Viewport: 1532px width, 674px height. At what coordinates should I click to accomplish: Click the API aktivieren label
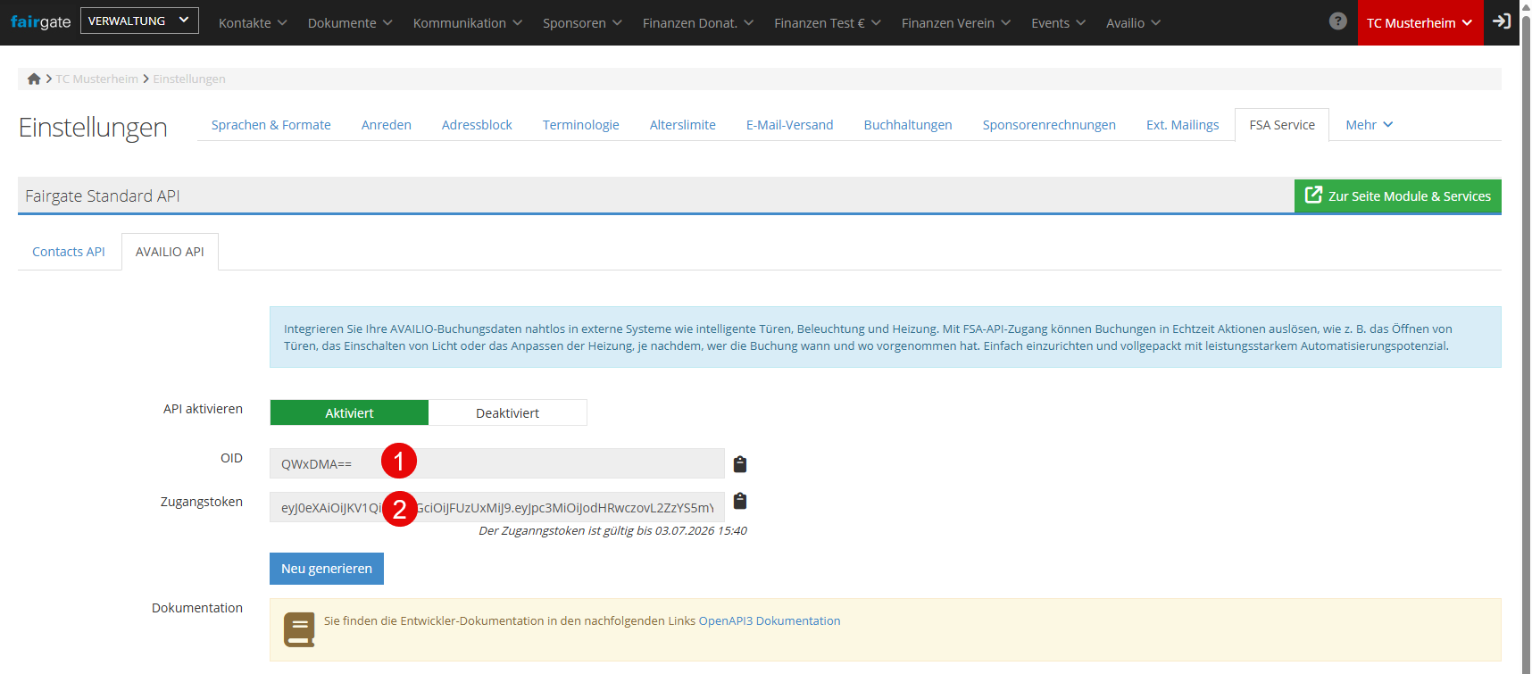pos(203,409)
